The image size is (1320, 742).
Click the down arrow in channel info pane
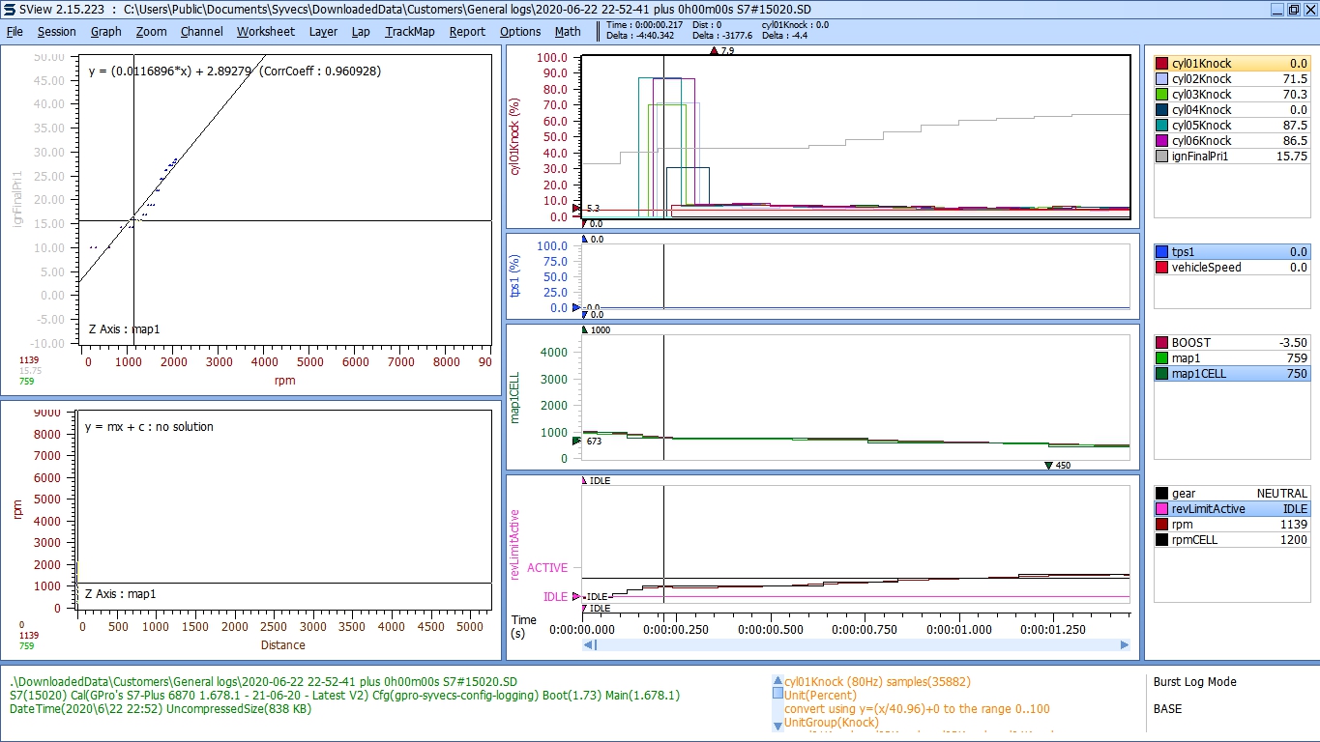[777, 726]
